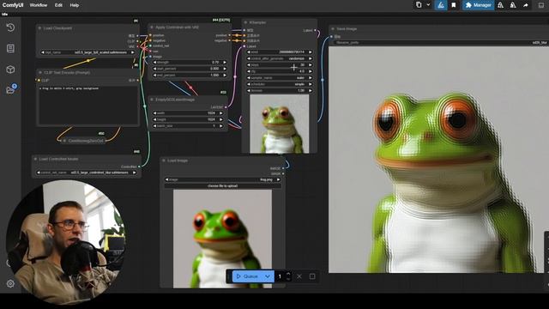
Task: Collapse the Load ControlNet Model node
Action: point(35,159)
